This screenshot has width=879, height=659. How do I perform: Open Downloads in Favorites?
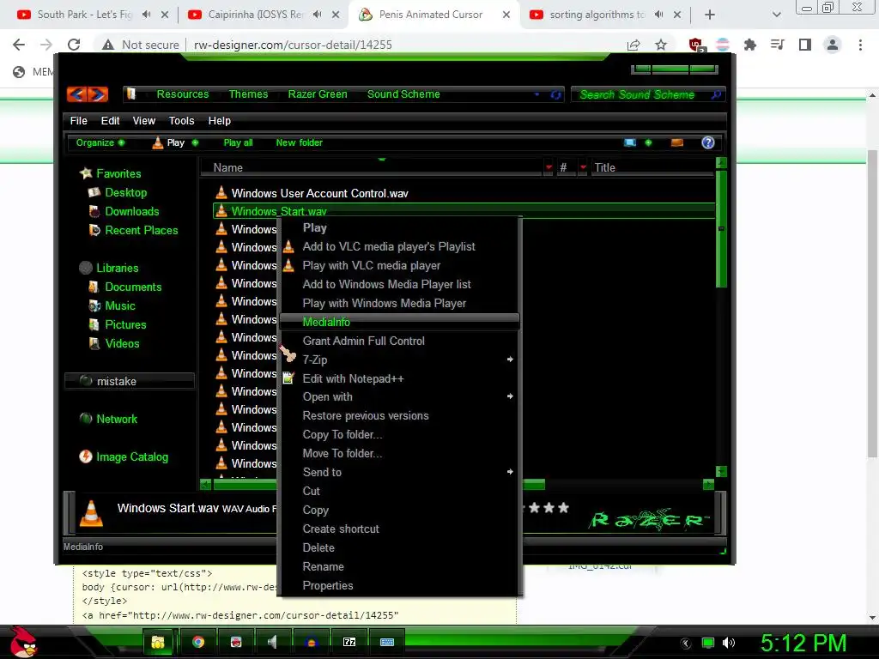click(x=132, y=211)
